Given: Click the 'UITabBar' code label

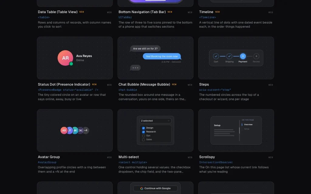Looking at the screenshot, I should coord(125,17).
